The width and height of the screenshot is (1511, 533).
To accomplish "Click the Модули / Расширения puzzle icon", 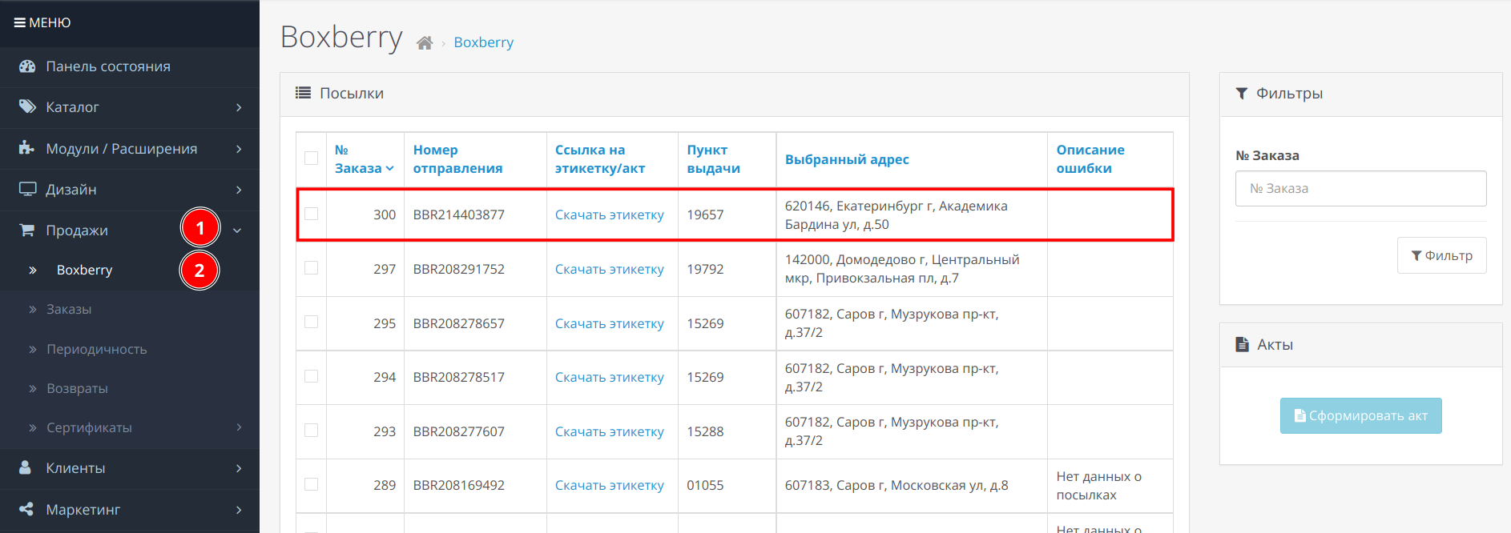I will 27,148.
